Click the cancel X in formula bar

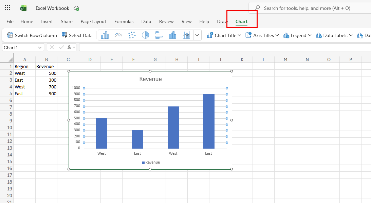click(52, 47)
